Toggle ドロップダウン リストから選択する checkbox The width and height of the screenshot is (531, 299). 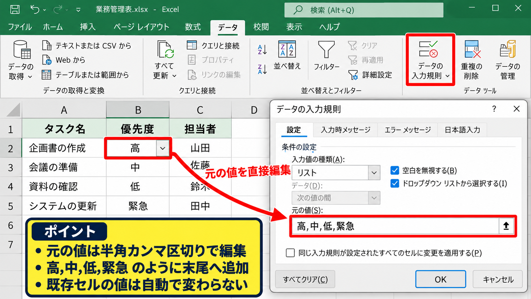(x=394, y=183)
